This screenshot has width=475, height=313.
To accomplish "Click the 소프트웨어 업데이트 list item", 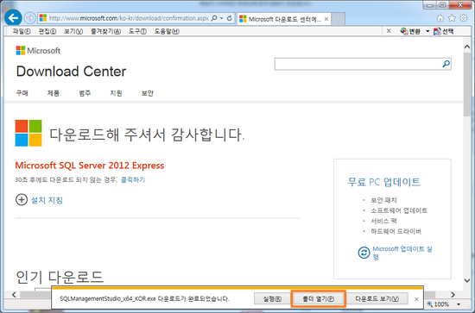I will point(399,210).
